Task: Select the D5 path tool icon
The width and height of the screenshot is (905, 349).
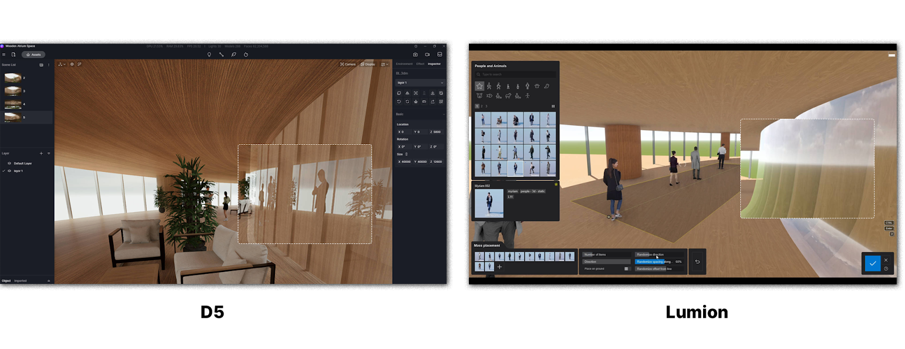Action: click(x=221, y=55)
